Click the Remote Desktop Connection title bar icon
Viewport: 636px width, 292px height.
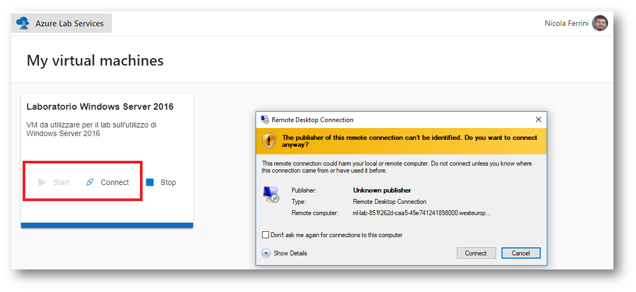(265, 119)
